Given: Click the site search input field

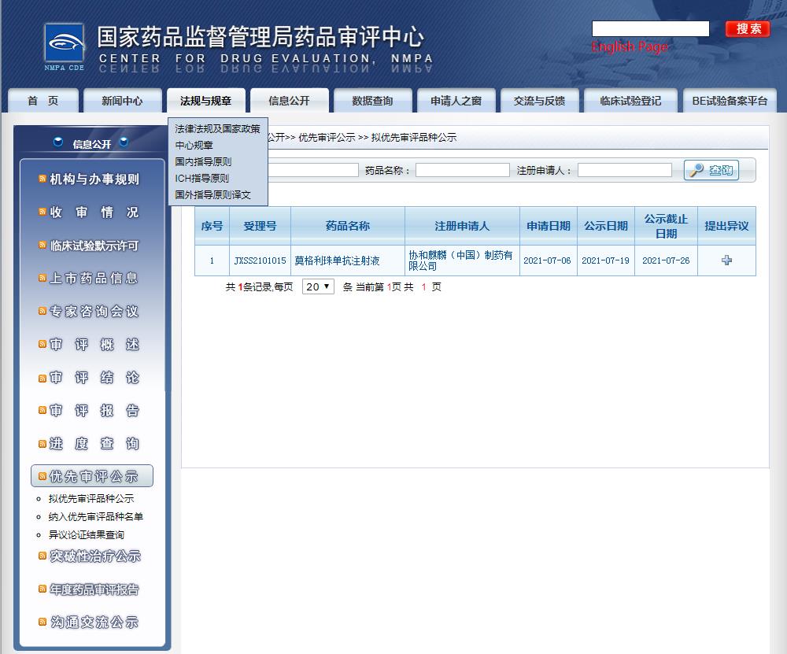Looking at the screenshot, I should [651, 28].
